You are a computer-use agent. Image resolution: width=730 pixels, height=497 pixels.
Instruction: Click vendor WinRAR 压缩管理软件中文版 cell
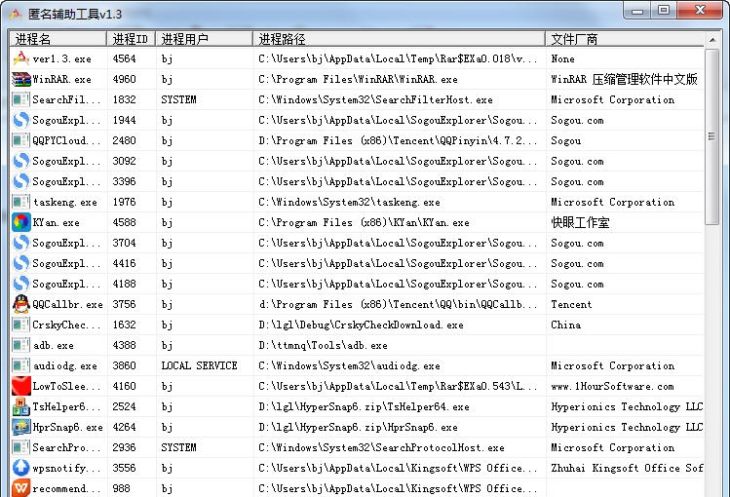coord(624,79)
